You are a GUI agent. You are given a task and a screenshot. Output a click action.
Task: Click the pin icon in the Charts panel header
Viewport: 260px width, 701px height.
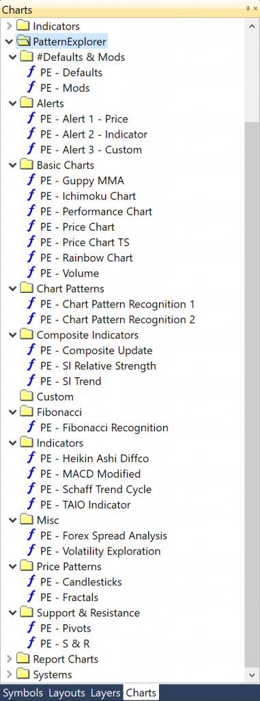click(248, 8)
